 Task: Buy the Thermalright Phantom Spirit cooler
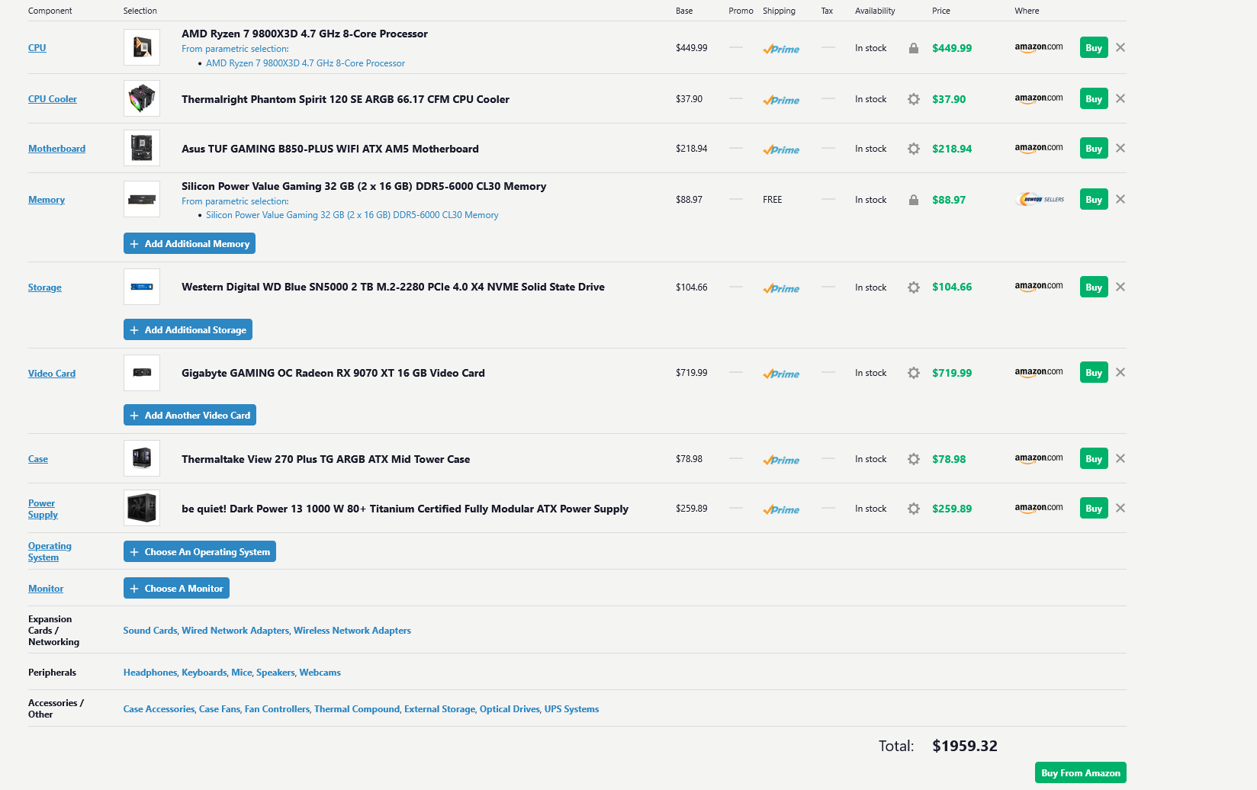click(x=1094, y=98)
